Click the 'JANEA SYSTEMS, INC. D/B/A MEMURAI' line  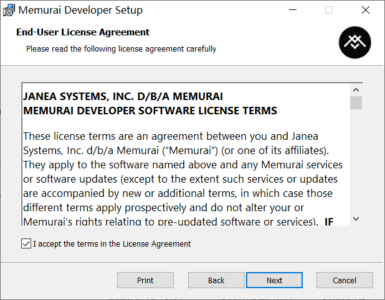(x=123, y=96)
